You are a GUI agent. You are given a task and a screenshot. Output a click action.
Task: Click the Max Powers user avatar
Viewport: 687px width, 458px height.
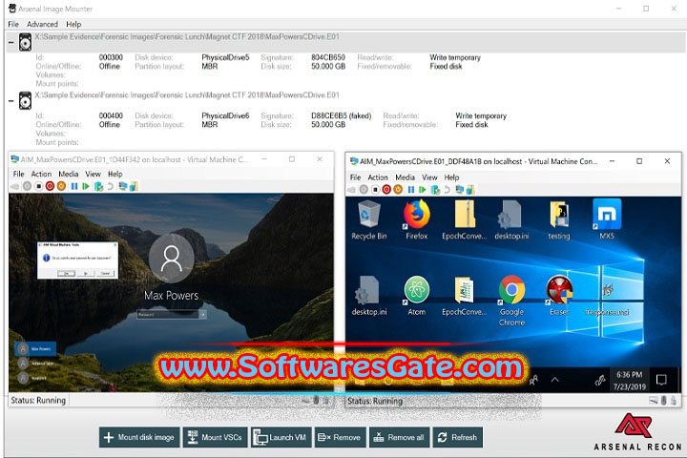coord(172,259)
